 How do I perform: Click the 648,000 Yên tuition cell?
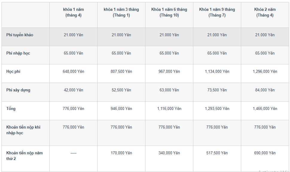point(73,72)
